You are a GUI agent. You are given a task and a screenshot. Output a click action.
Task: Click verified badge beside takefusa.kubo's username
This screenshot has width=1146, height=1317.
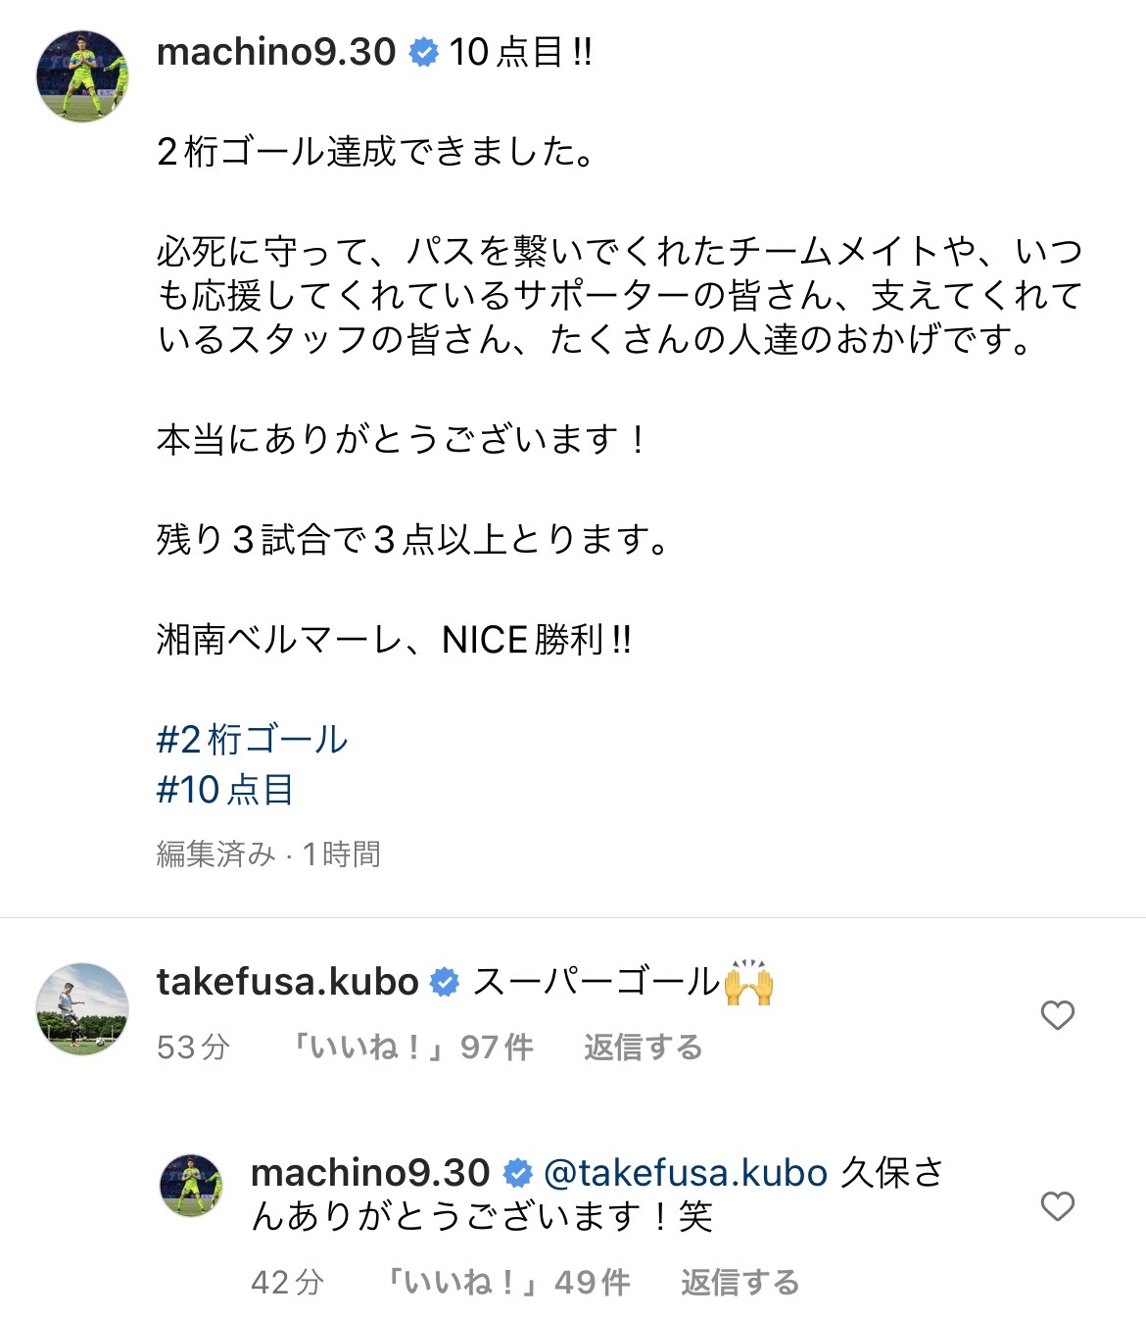[445, 982]
